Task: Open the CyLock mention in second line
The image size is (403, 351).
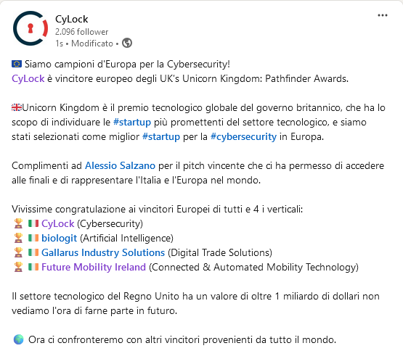Action: pyautogui.click(x=28, y=78)
